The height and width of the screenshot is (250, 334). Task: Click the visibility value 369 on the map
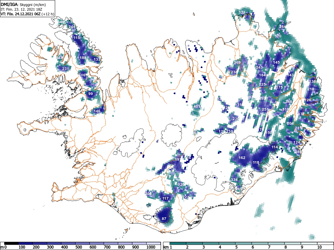click(x=237, y=63)
